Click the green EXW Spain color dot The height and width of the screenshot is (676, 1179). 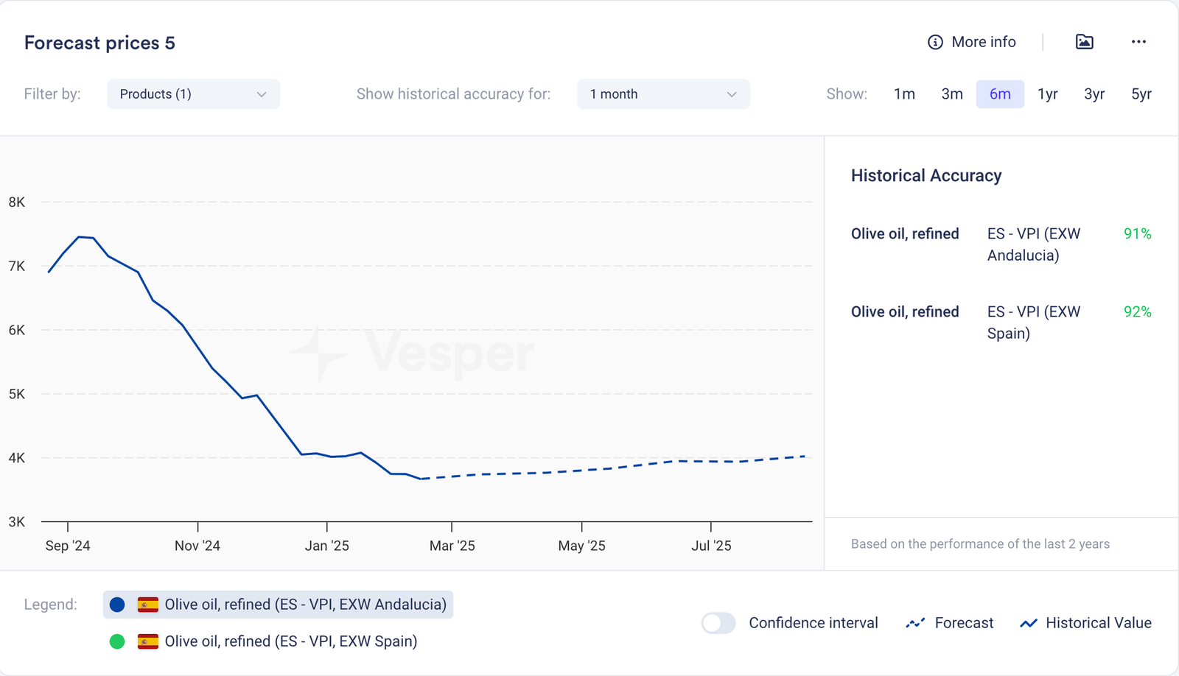[x=117, y=641]
